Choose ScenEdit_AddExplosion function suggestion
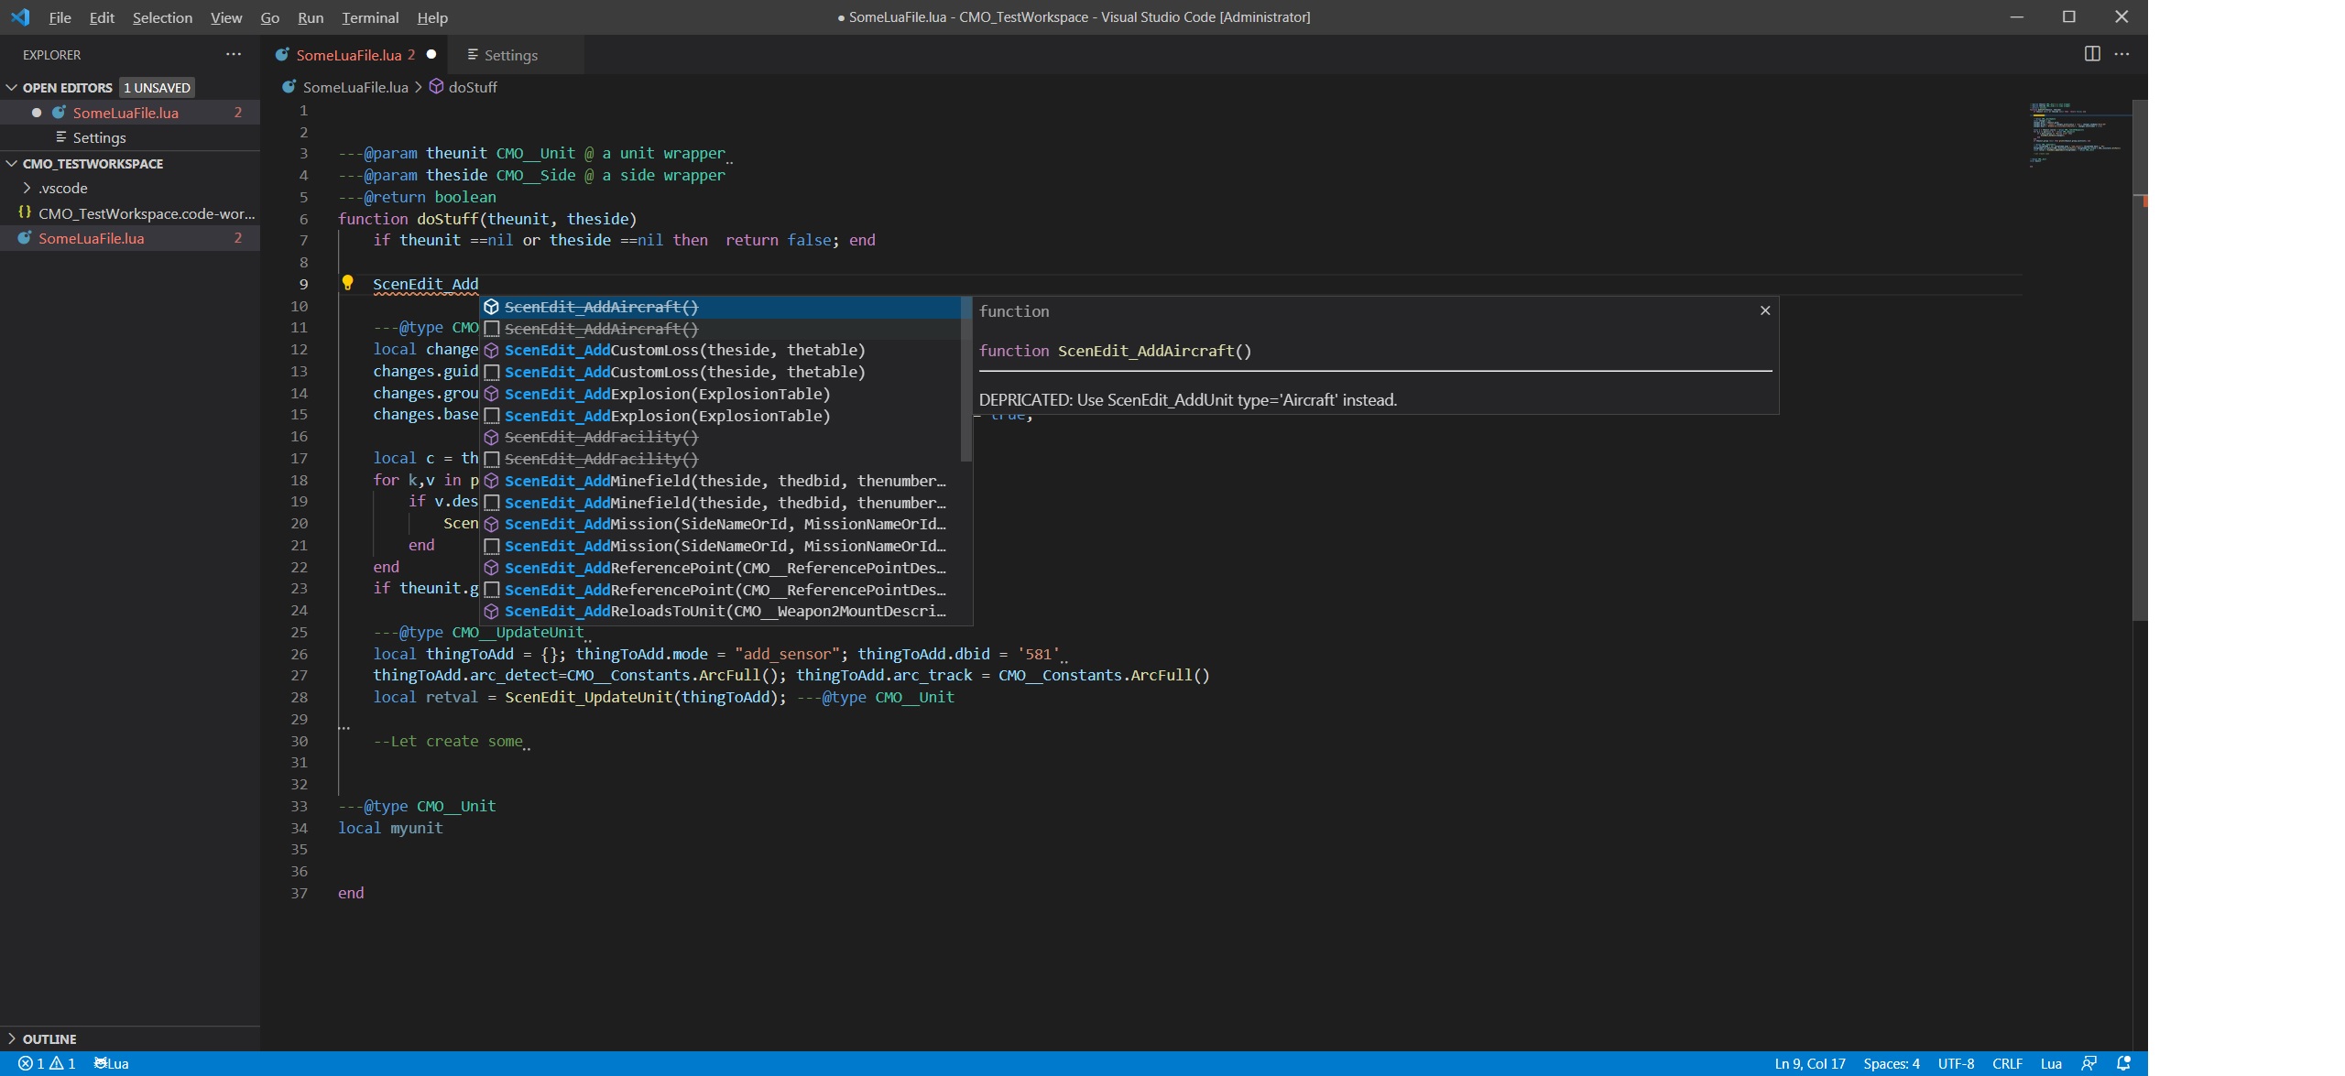2345x1076 pixels. coord(720,394)
